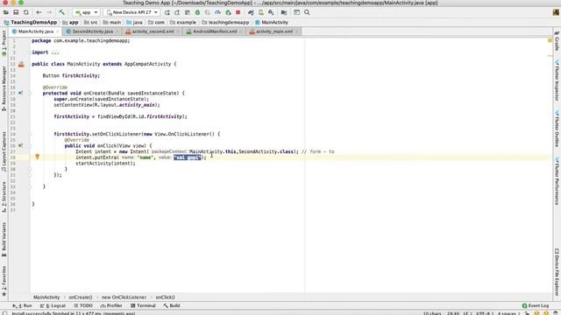Click the Sync Project with Gradle icon
The height and width of the screenshot is (315, 561).
(x=251, y=12)
